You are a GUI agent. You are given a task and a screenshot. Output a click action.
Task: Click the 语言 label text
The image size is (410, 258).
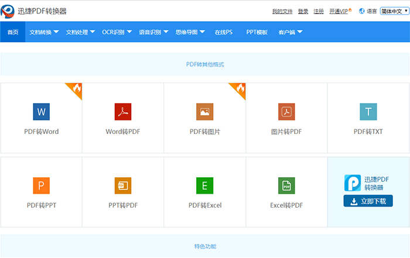[x=371, y=11]
